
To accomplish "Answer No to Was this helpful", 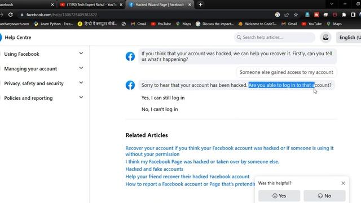I will point(324,196).
